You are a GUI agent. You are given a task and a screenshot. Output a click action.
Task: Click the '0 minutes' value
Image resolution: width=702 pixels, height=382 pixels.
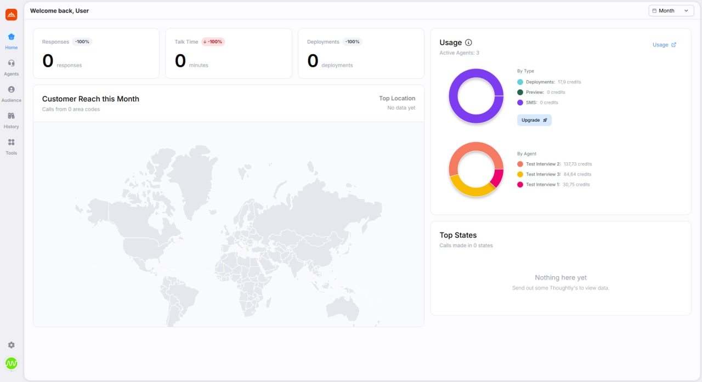(191, 61)
